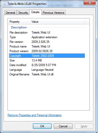Click the Product name value 'Telerik.Web.UI'
Screen dimensions: 105x133
point(41,46)
